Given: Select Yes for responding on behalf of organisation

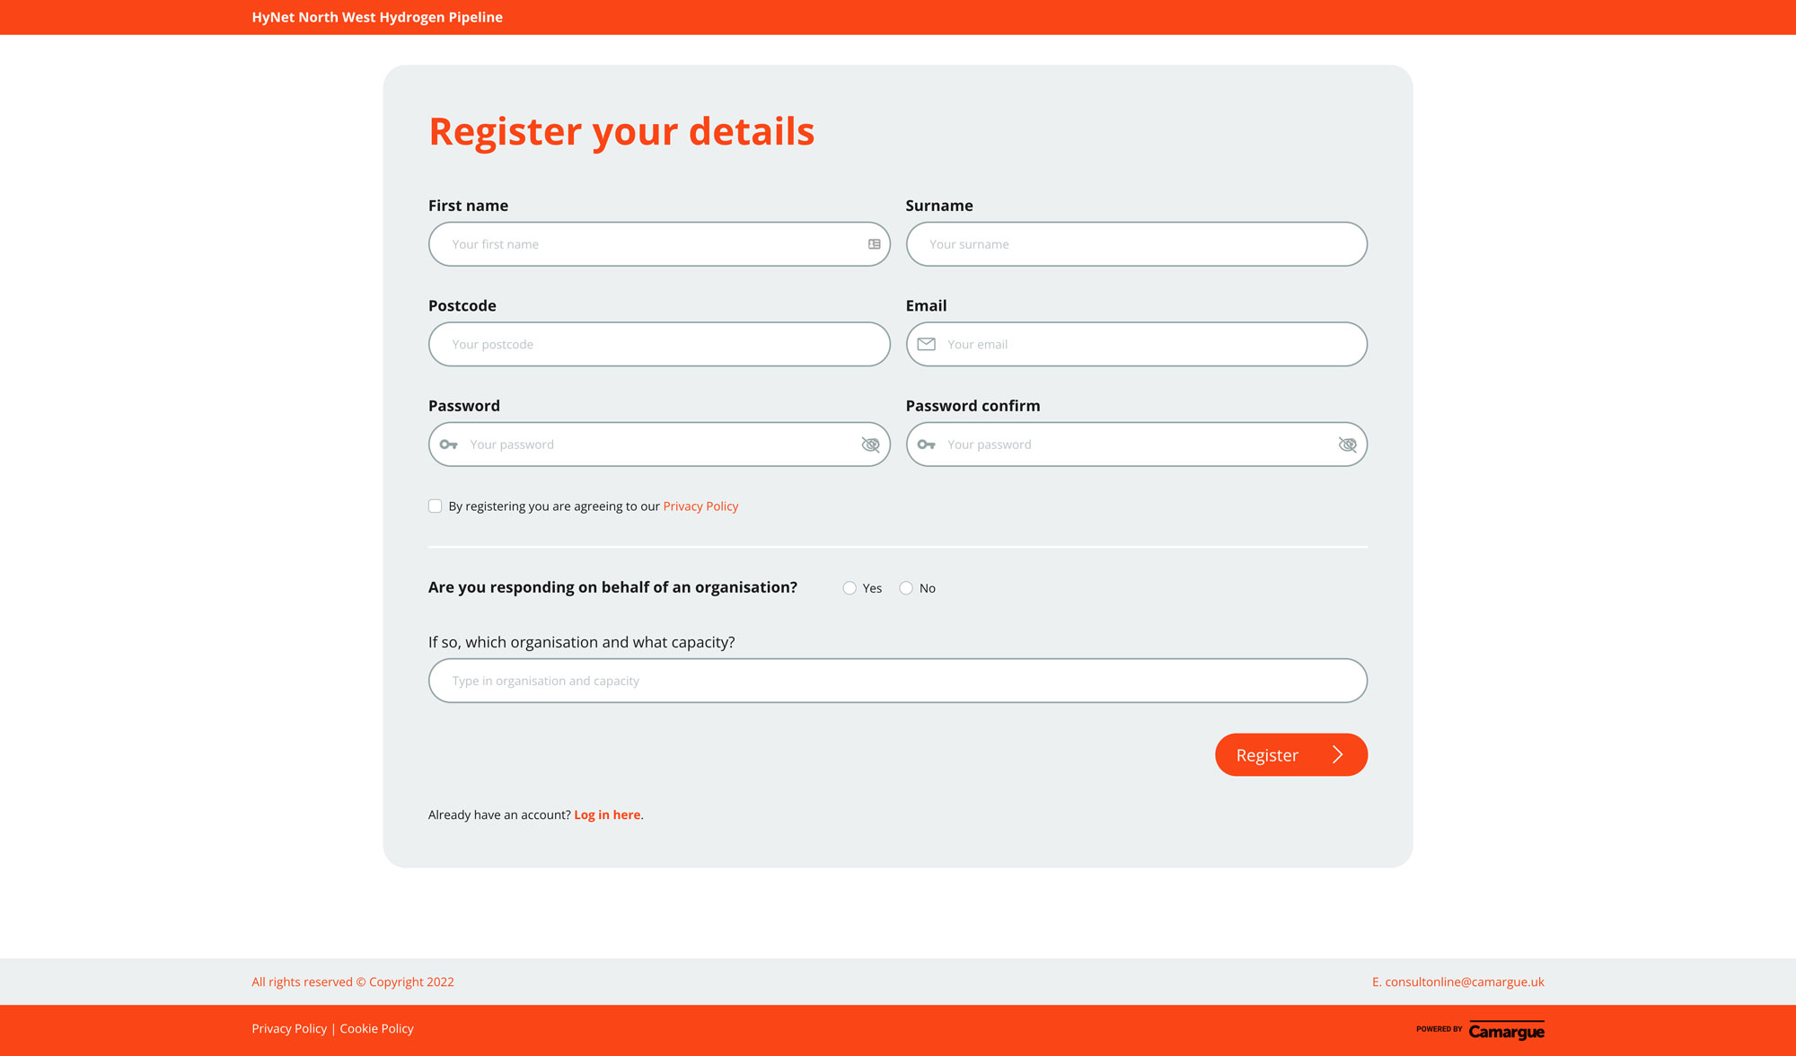Looking at the screenshot, I should pyautogui.click(x=849, y=588).
